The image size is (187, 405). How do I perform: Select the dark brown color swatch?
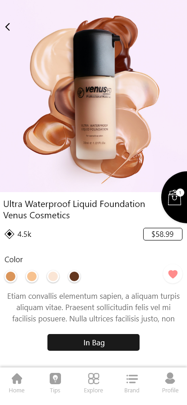coord(74,276)
